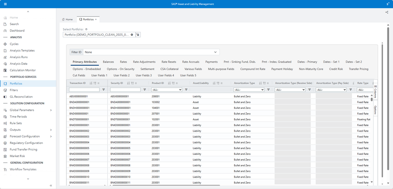Screen dimensions: 393x189
Task: Select the Credit Risk tab
Action: (336, 69)
